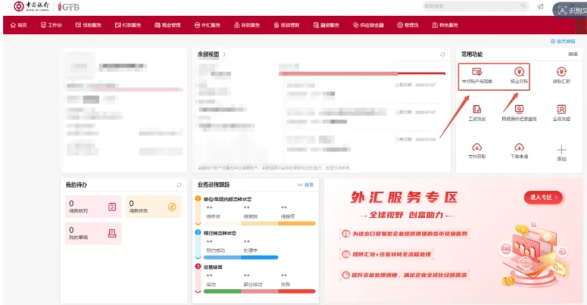
Task: Click the 部分成功 result count
Action: pyautogui.click(x=247, y=276)
